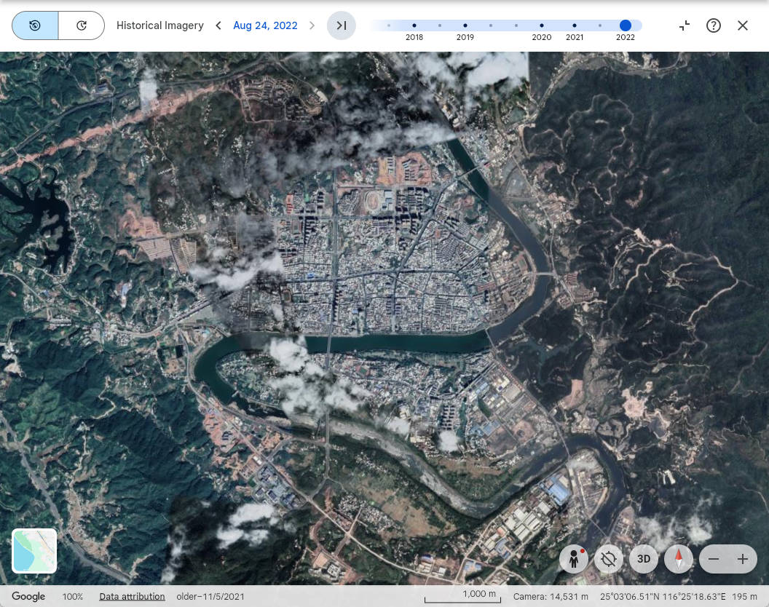Close the Historical Imagery toolbar
The width and height of the screenshot is (769, 607).
tap(743, 25)
